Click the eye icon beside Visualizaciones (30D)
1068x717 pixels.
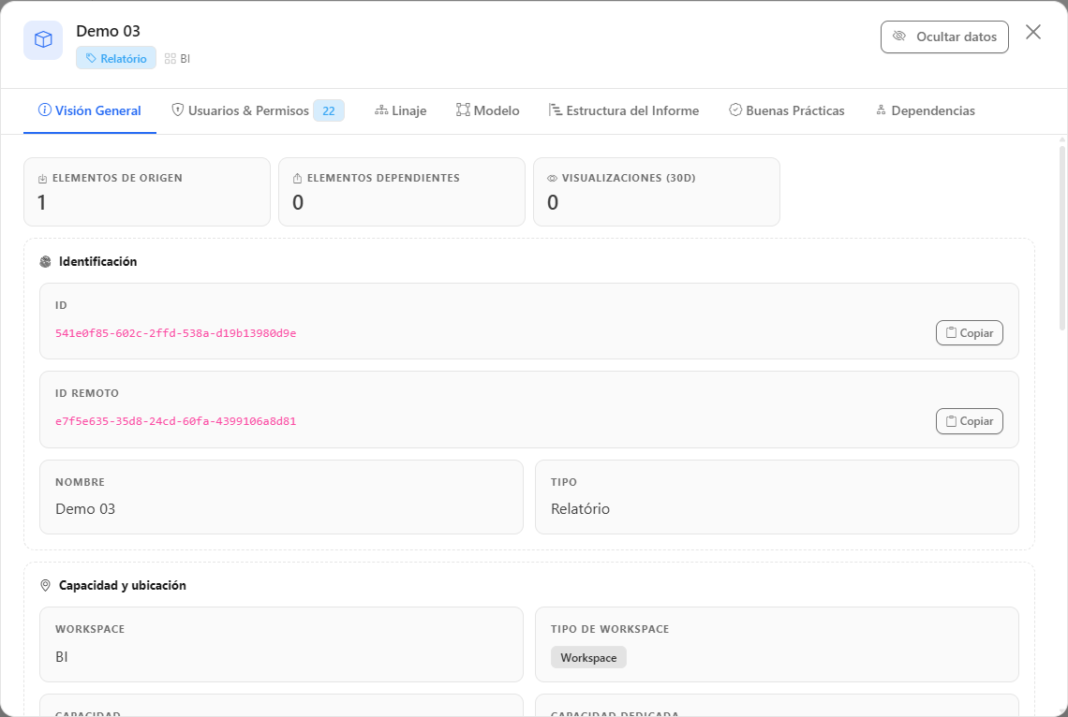coord(553,178)
